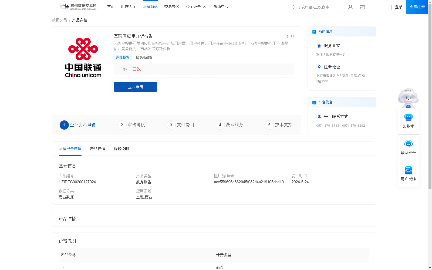Click the price value 面议
The image size is (432, 270).
137,69
